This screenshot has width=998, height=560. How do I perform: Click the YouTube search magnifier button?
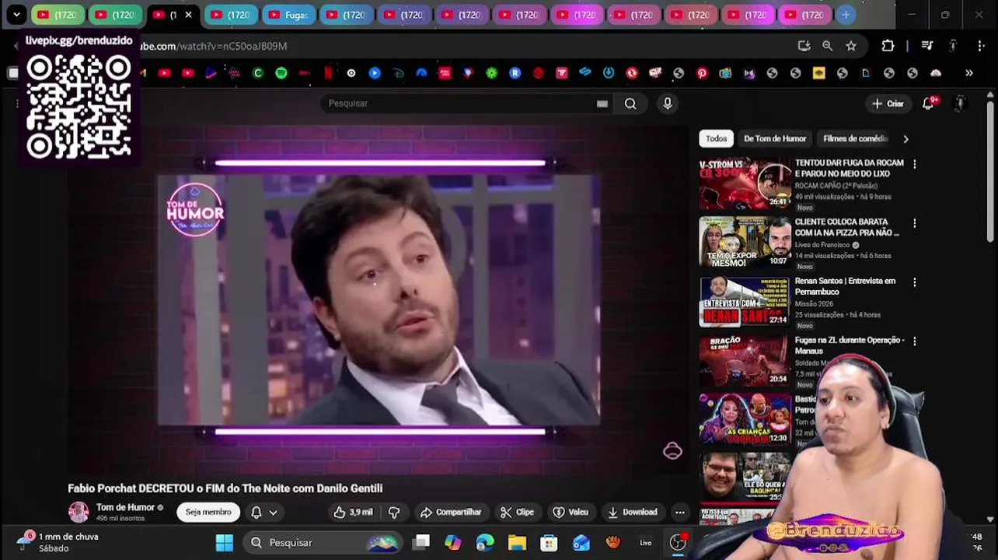630,103
